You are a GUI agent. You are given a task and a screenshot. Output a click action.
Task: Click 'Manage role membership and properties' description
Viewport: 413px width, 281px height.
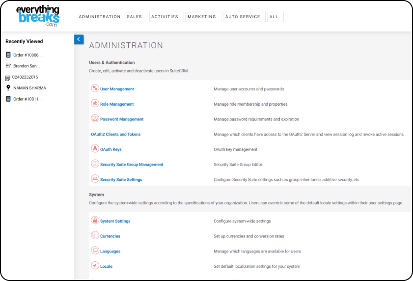coord(250,104)
